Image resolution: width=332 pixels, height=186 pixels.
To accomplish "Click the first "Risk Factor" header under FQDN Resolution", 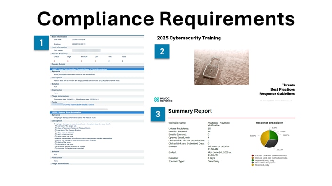I will [57, 90].
